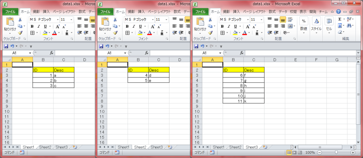363x158 pixels.
Task: Switch to Sheet1 in right window
Action: [x=218, y=147]
